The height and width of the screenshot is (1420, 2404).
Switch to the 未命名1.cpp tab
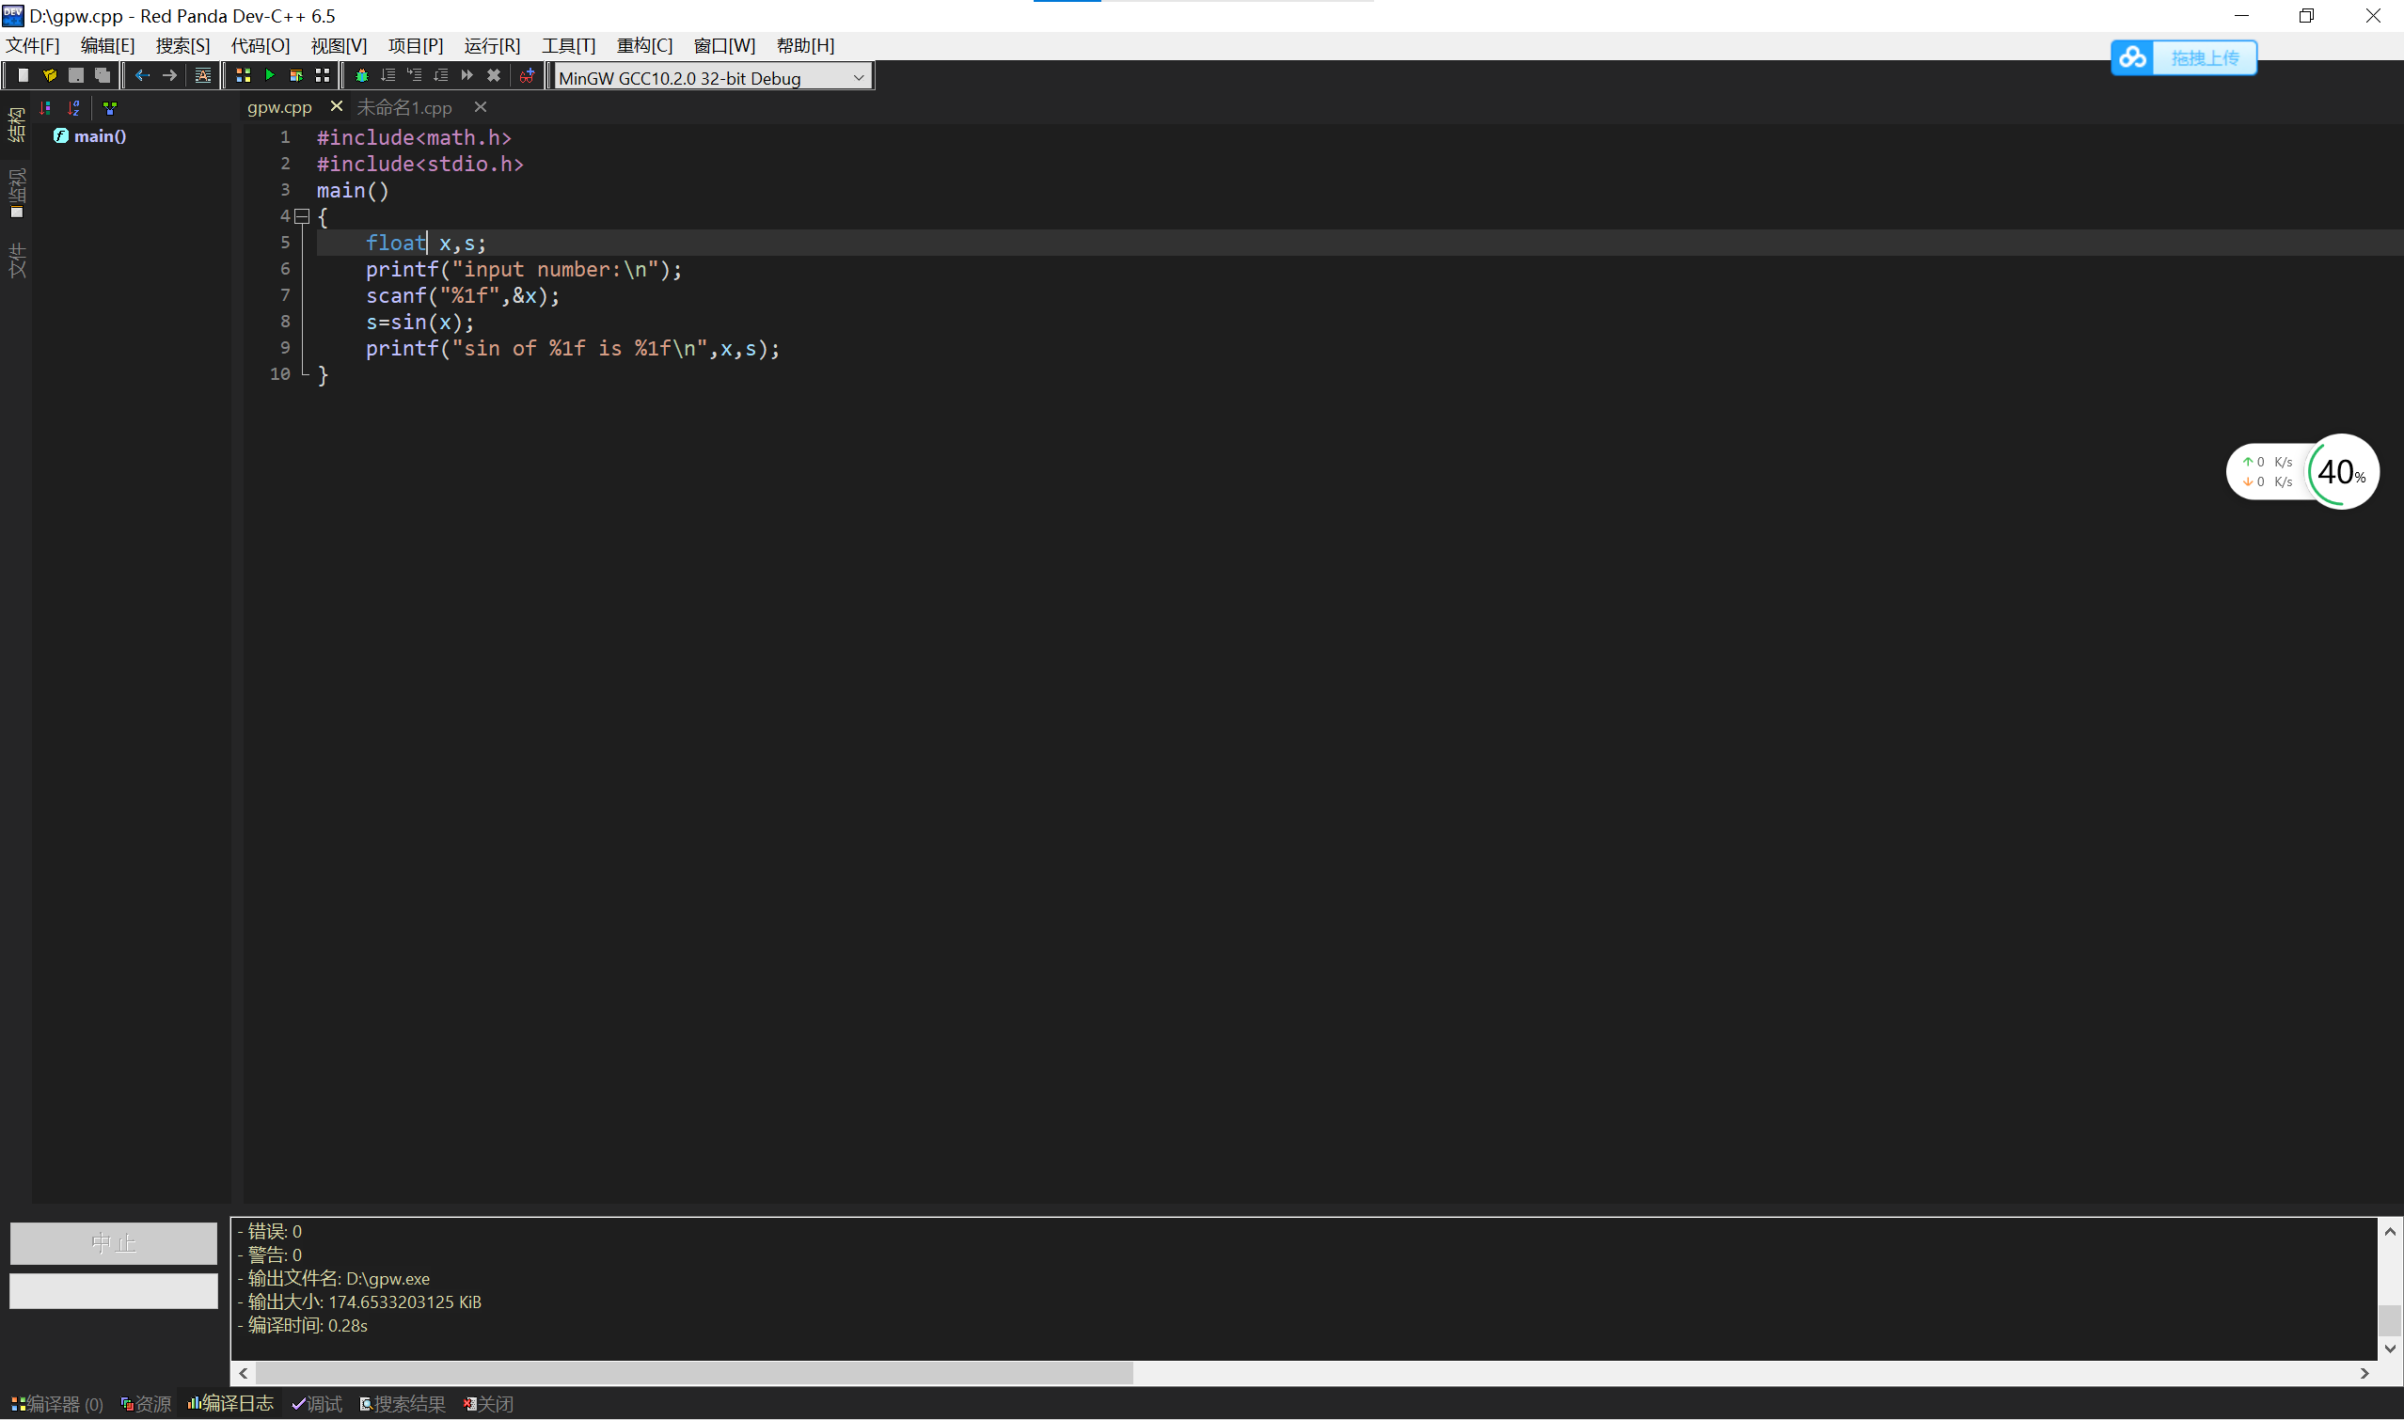(x=403, y=108)
